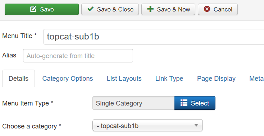Click the green Save button
This screenshot has height=136, width=264.
pyautogui.click(x=42, y=9)
